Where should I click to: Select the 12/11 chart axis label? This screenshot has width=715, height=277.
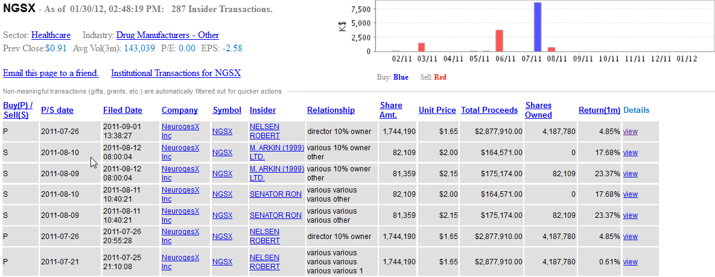click(x=661, y=59)
